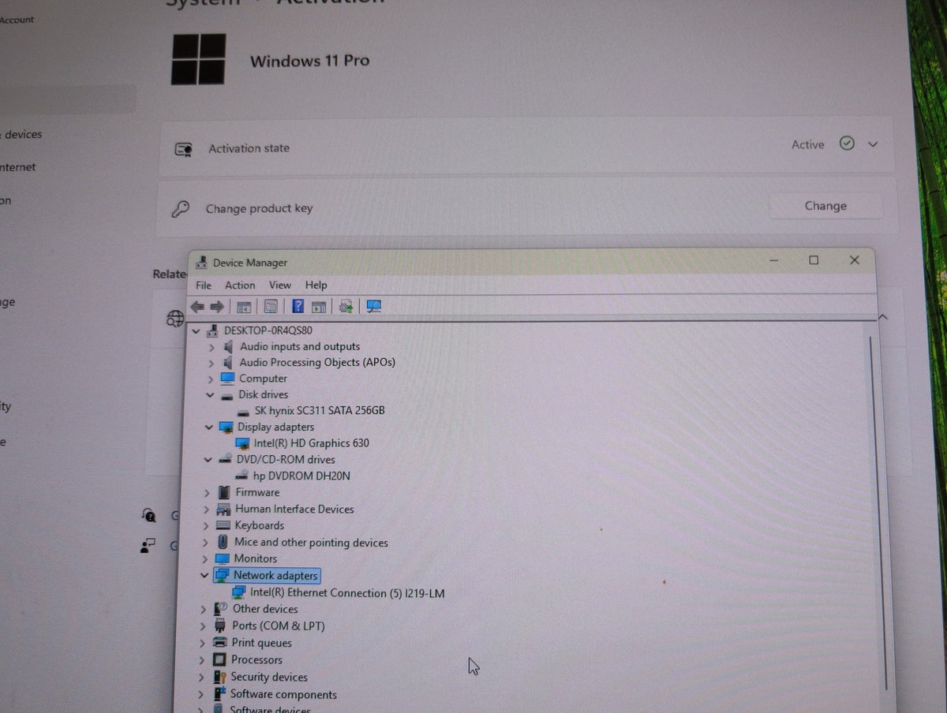Click the Active status text in Settings
The width and height of the screenshot is (947, 713).
[x=807, y=145]
